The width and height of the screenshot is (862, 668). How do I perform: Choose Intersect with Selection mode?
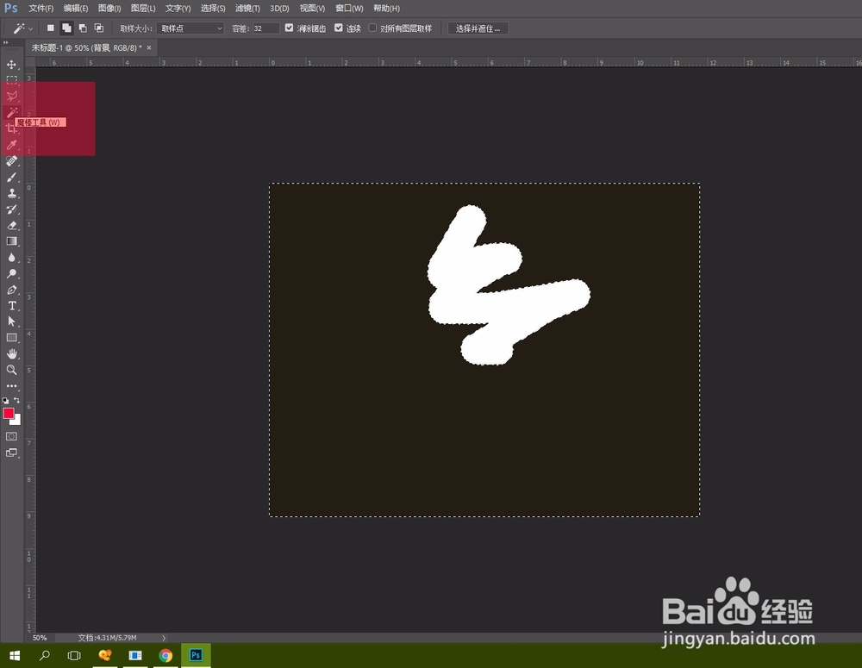(x=99, y=28)
